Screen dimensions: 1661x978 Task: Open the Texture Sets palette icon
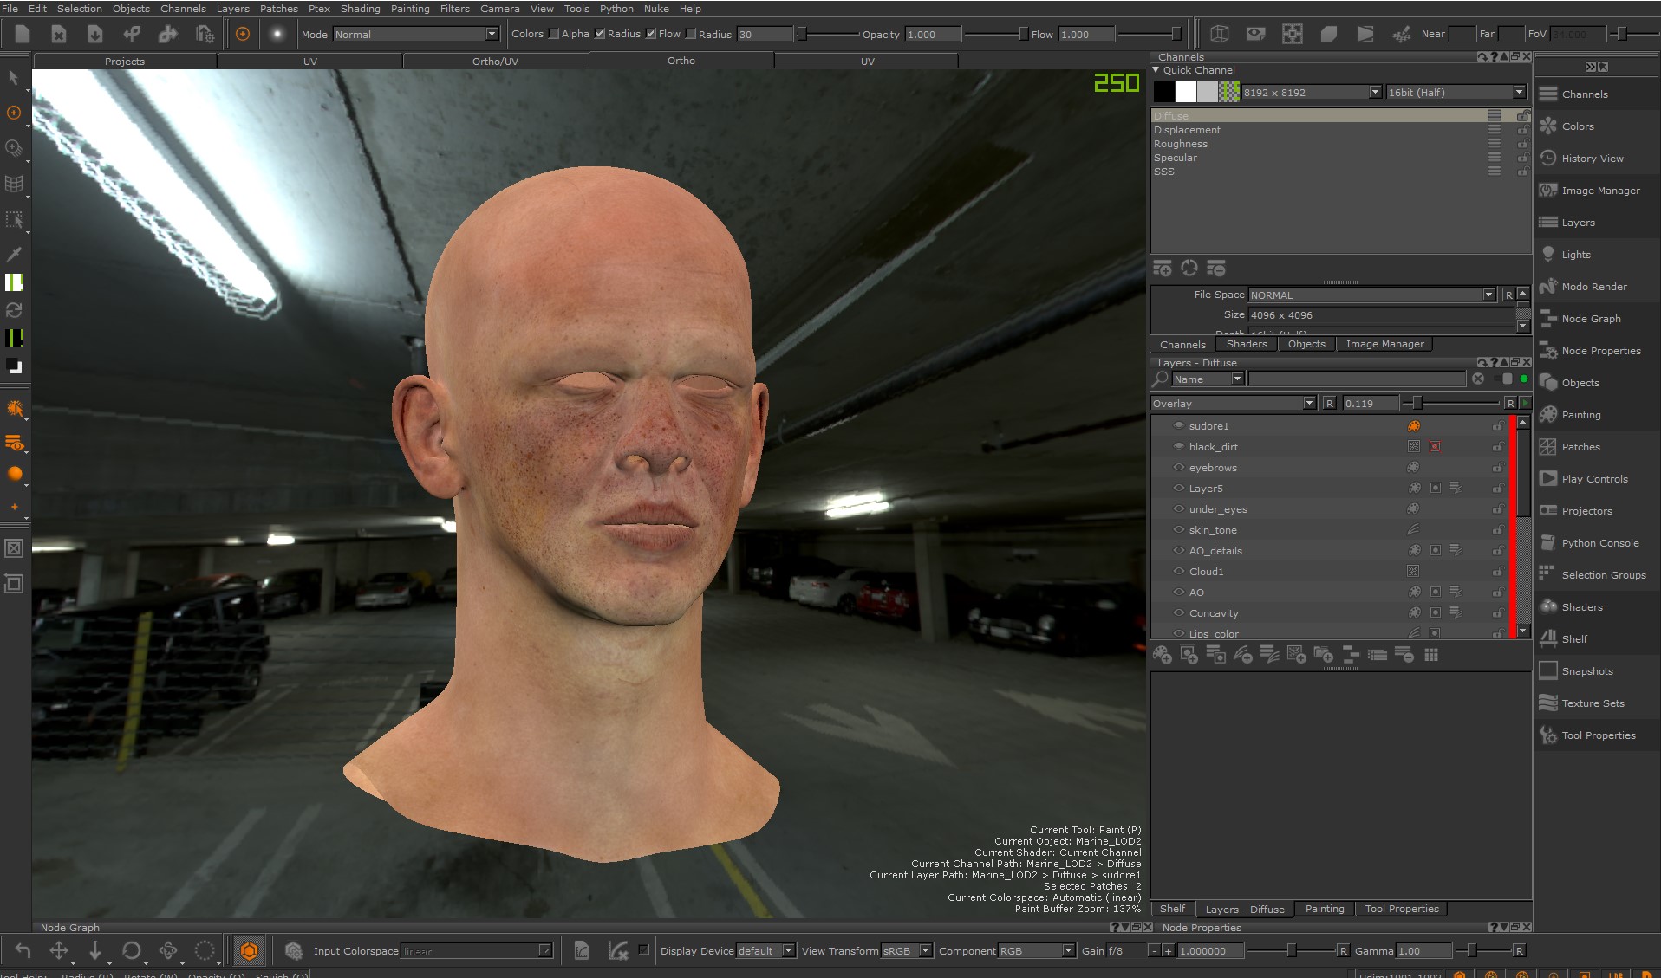[1548, 703]
